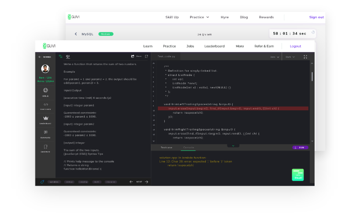Viewport: 350px width, 224px height.
Task: Open the Learn menu in front window
Action: (x=148, y=46)
